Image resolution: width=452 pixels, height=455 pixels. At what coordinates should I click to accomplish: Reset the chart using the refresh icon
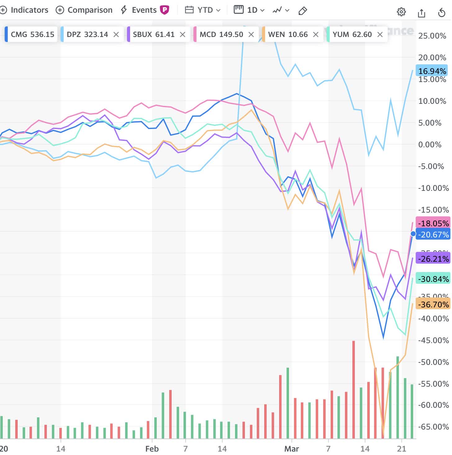point(442,11)
